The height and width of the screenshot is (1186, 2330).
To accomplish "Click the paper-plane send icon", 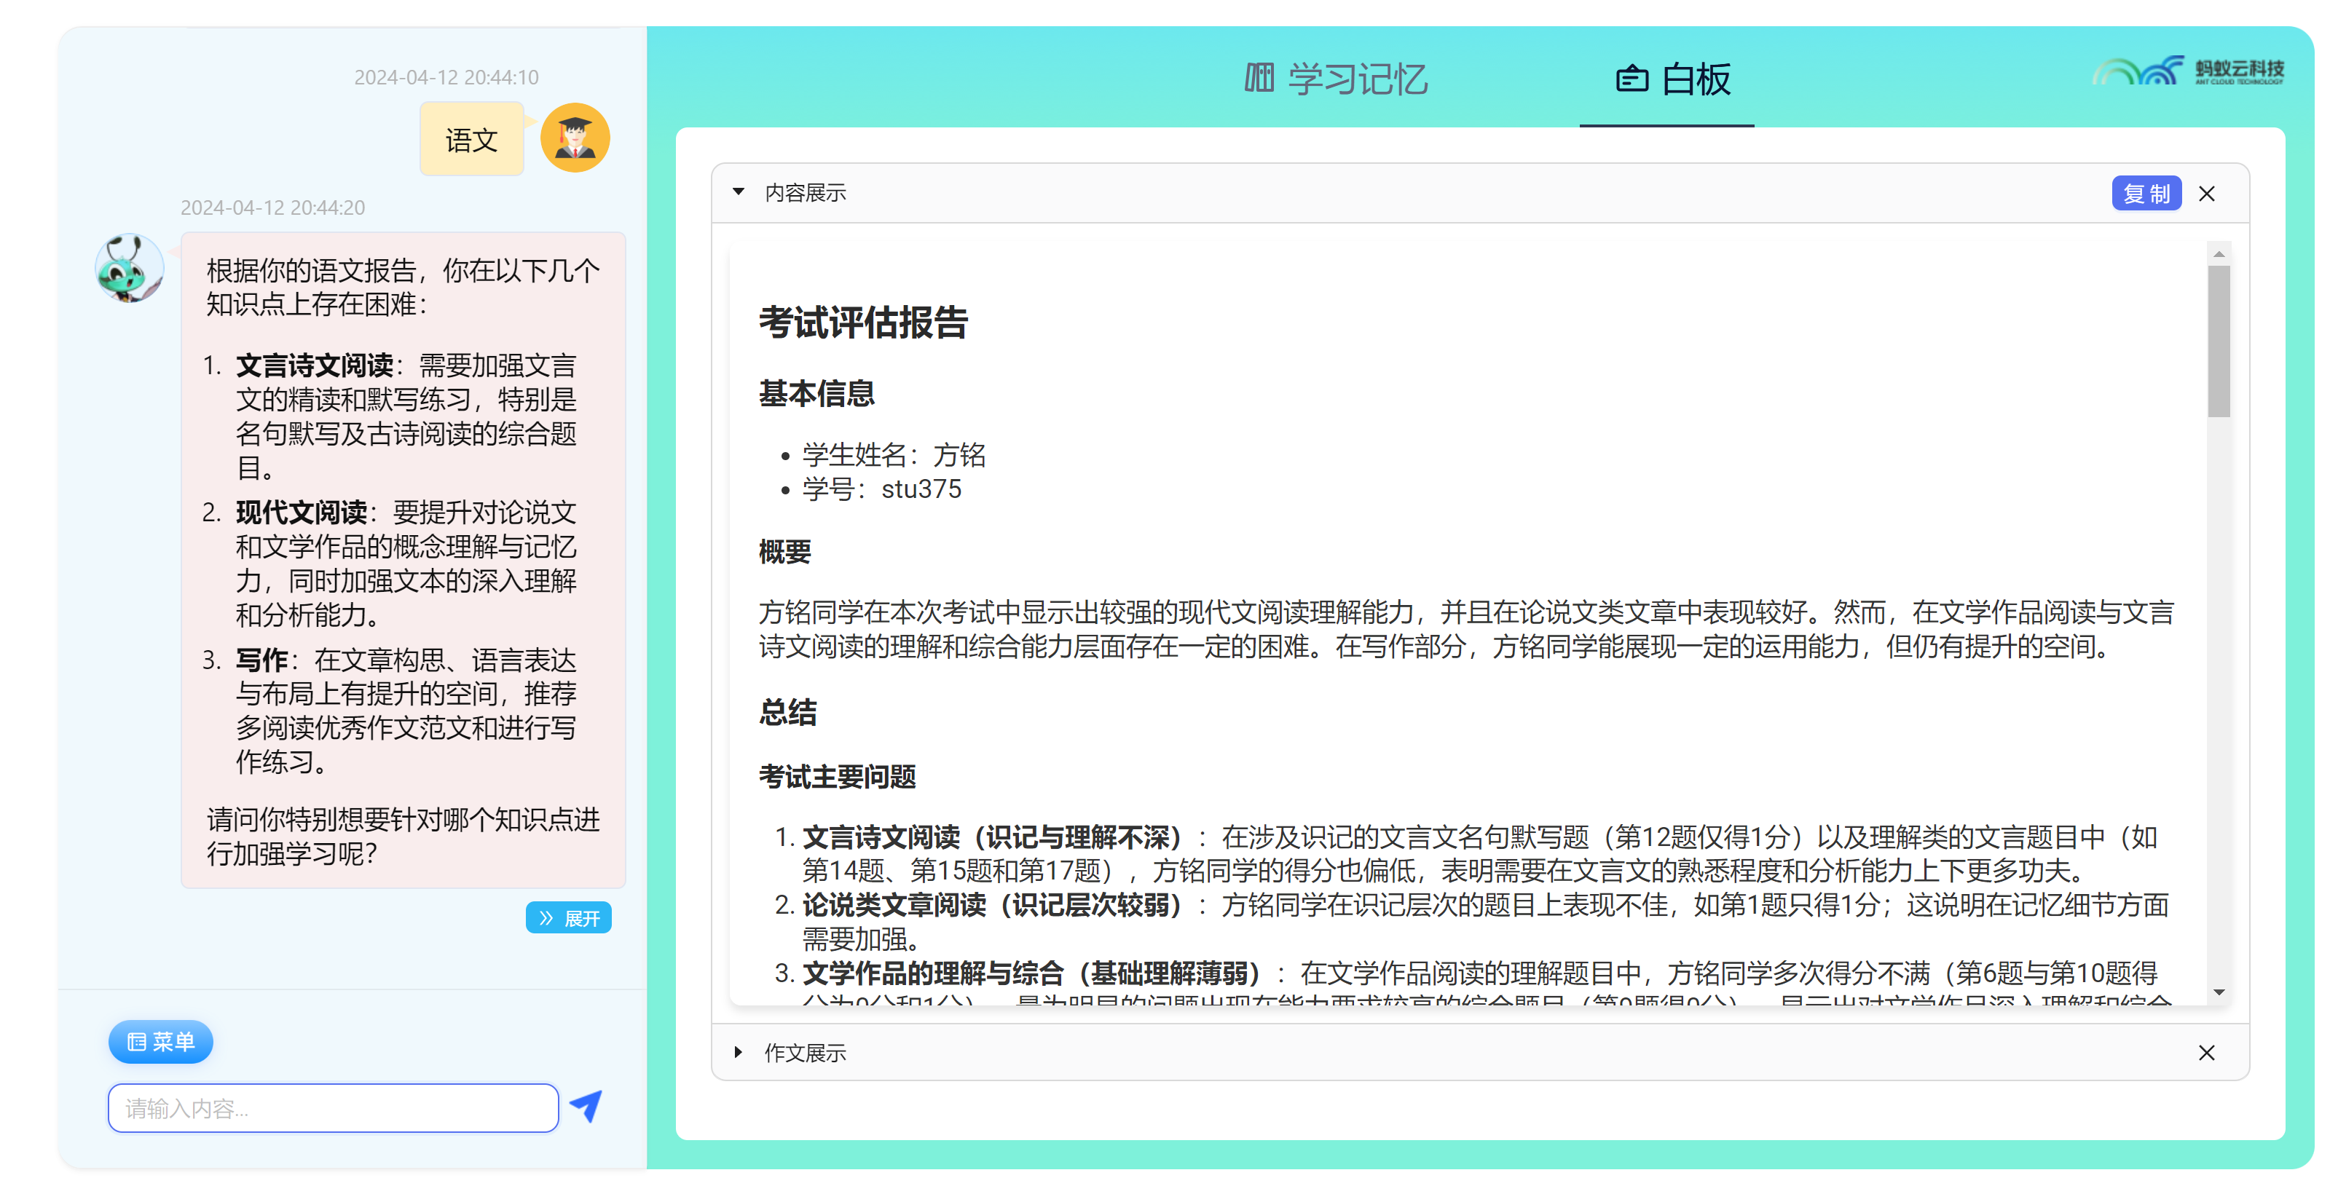I will pos(586,1105).
